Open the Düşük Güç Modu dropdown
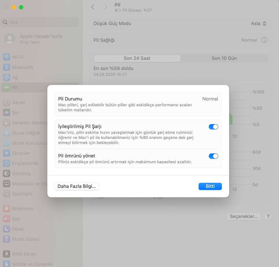This screenshot has width=279, height=267. coord(259,23)
